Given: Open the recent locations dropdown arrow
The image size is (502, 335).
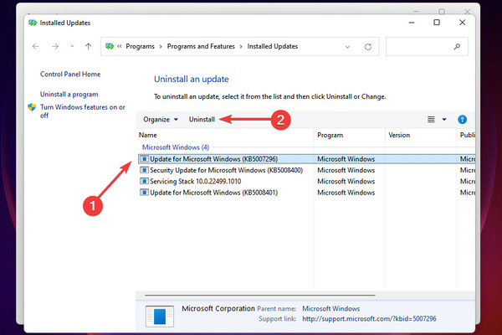Looking at the screenshot, I should point(72,47).
